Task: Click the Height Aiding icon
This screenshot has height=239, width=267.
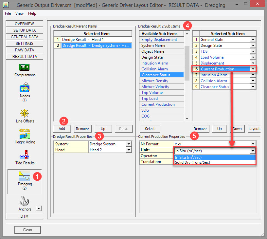Action: click(25, 135)
